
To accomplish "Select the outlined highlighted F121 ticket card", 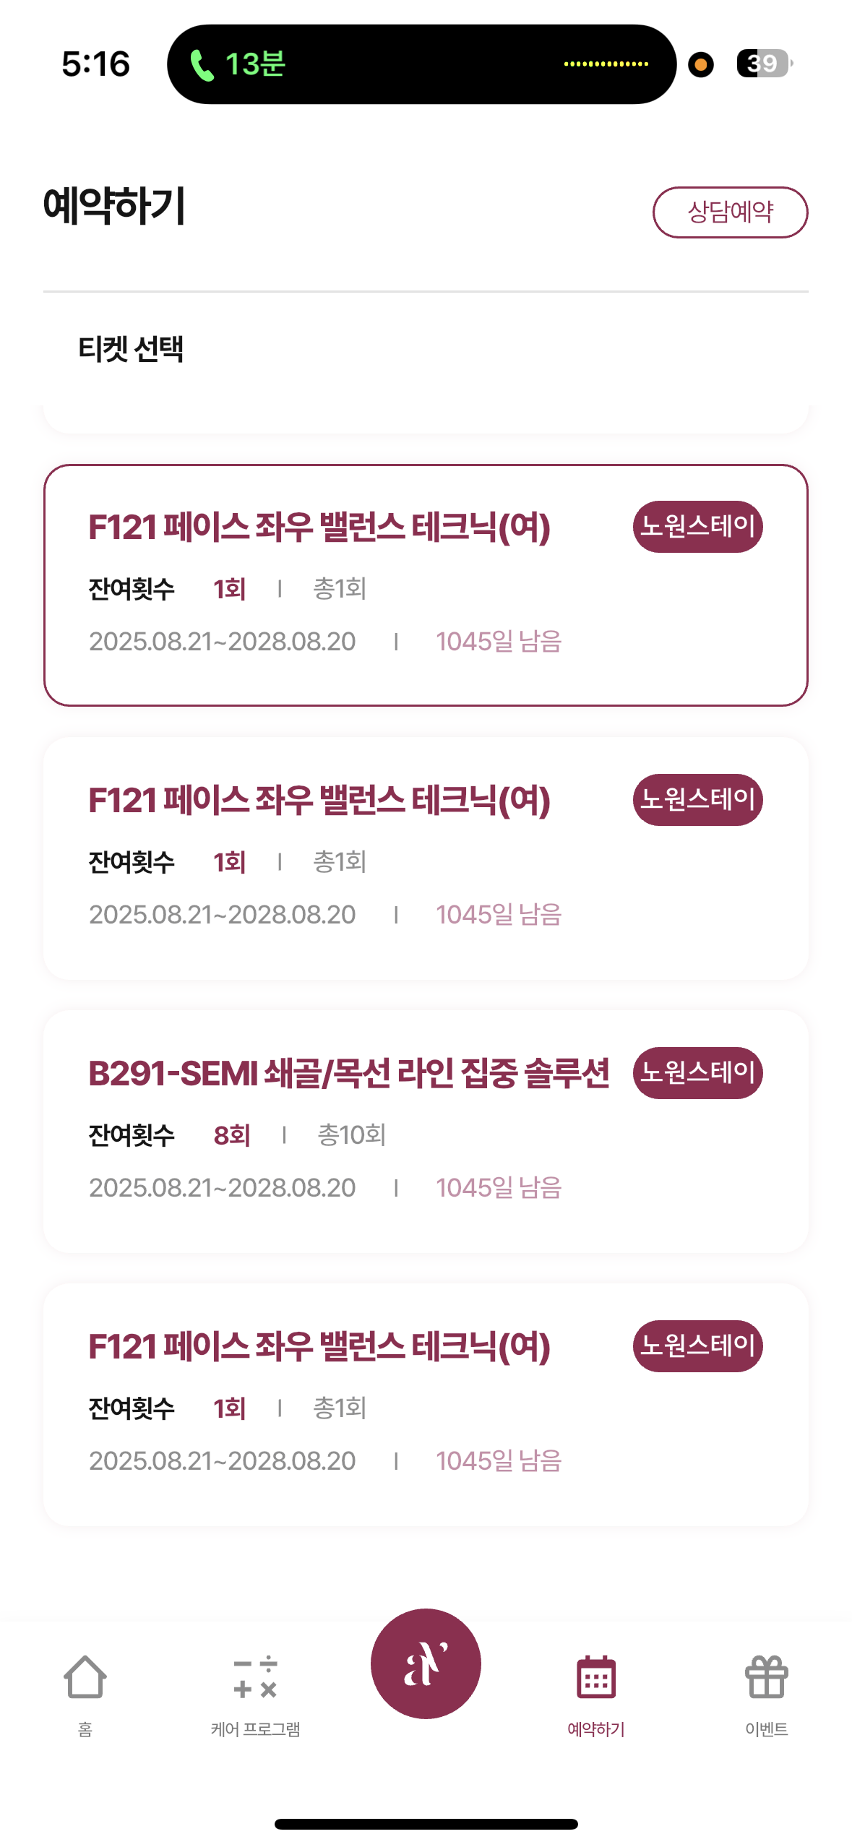I will tap(426, 585).
